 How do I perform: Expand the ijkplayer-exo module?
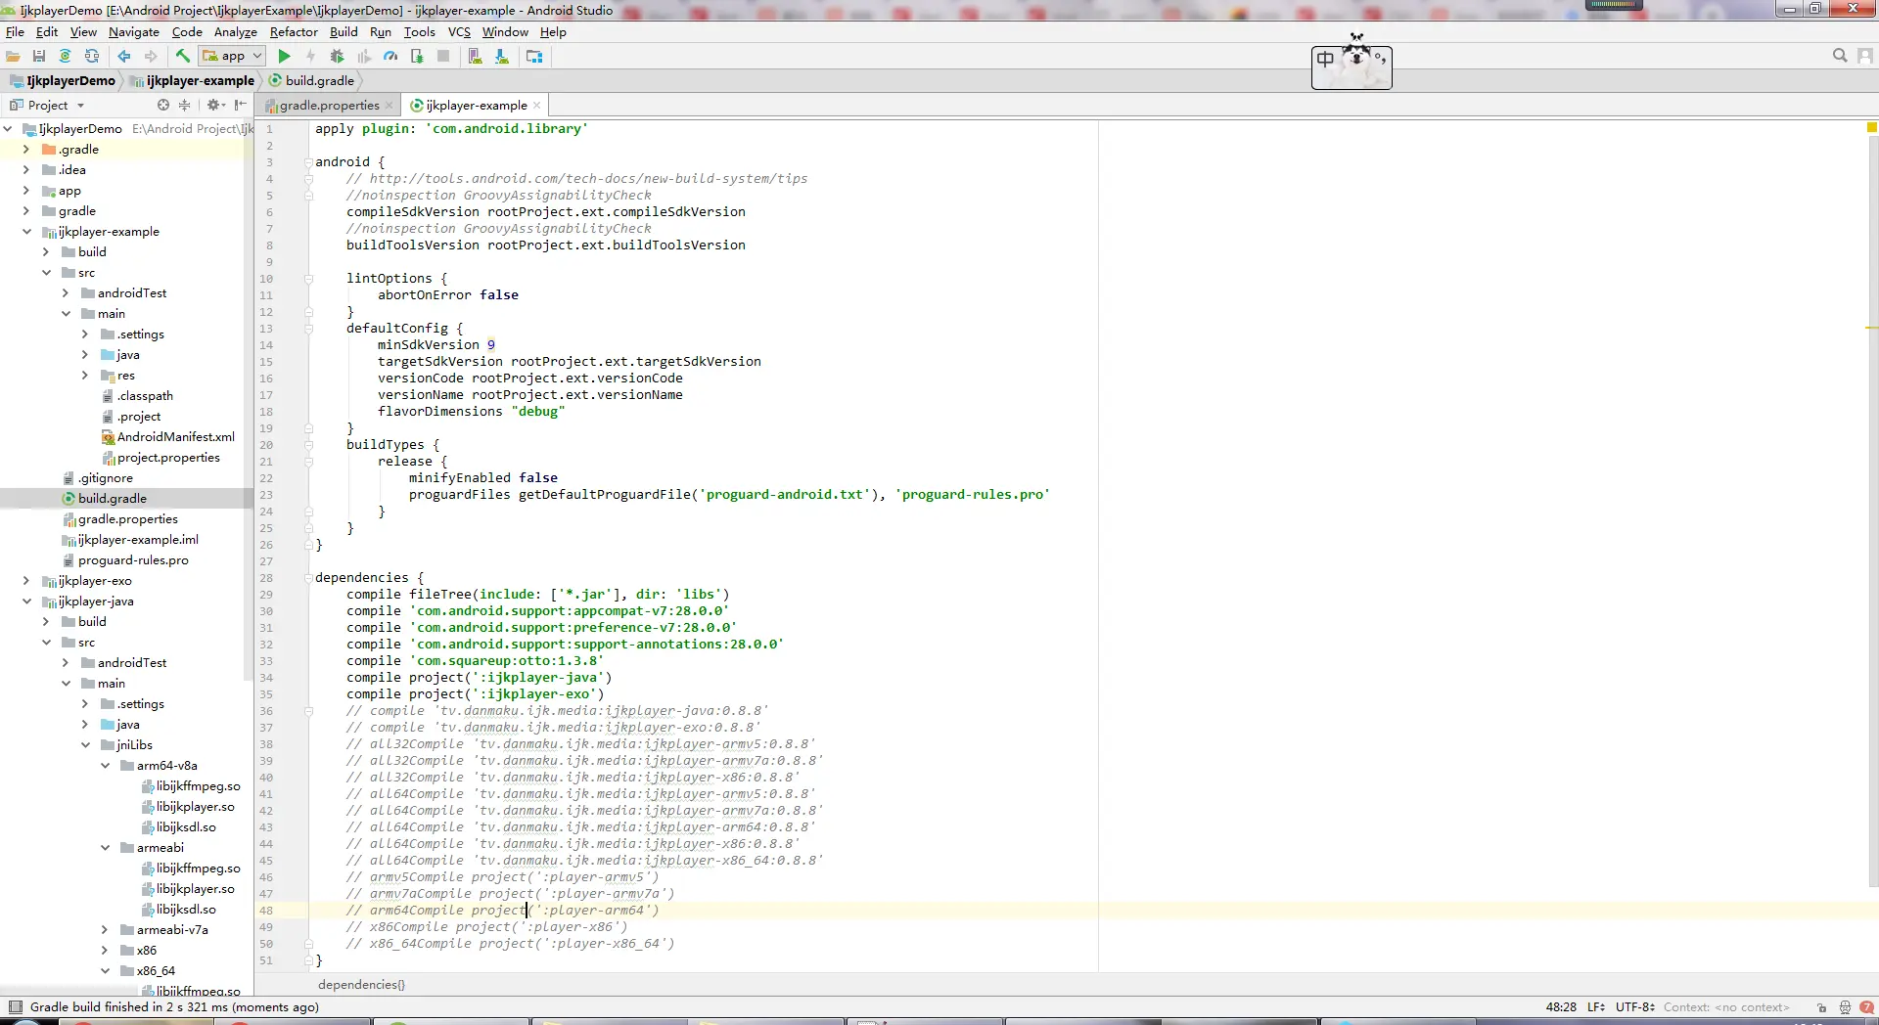pos(26,581)
